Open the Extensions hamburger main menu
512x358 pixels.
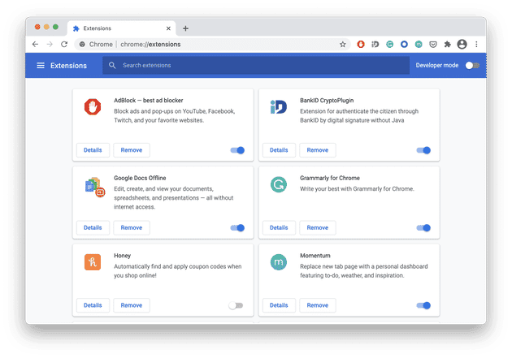[x=41, y=66]
